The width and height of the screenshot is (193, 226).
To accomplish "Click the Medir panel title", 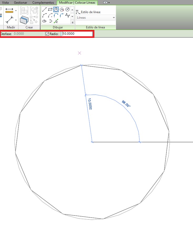I will click(11, 27).
